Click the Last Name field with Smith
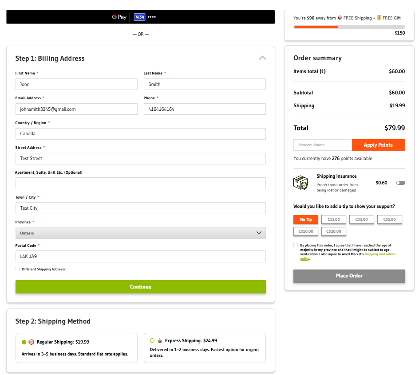 tap(205, 84)
